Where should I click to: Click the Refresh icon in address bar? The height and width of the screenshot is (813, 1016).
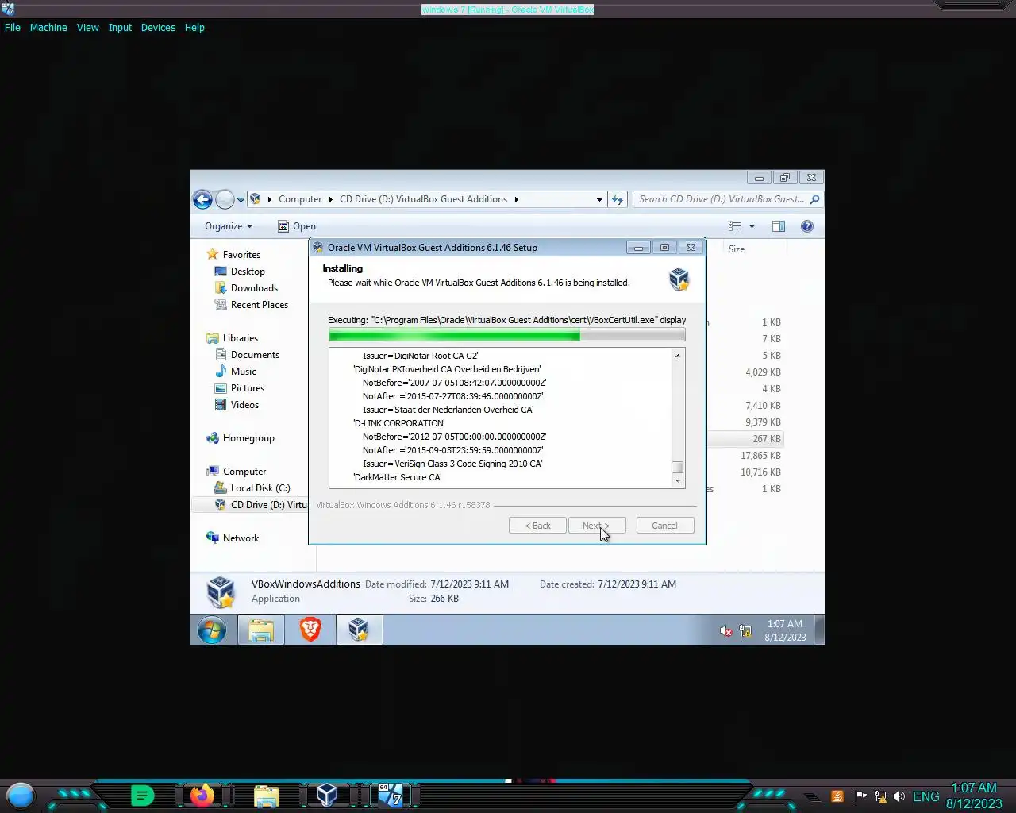(618, 199)
